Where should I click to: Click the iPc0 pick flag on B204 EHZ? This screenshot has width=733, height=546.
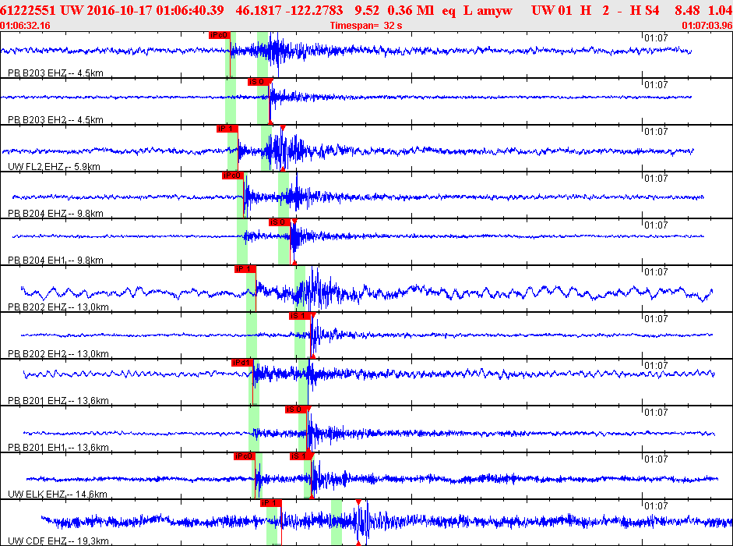pyautogui.click(x=233, y=175)
